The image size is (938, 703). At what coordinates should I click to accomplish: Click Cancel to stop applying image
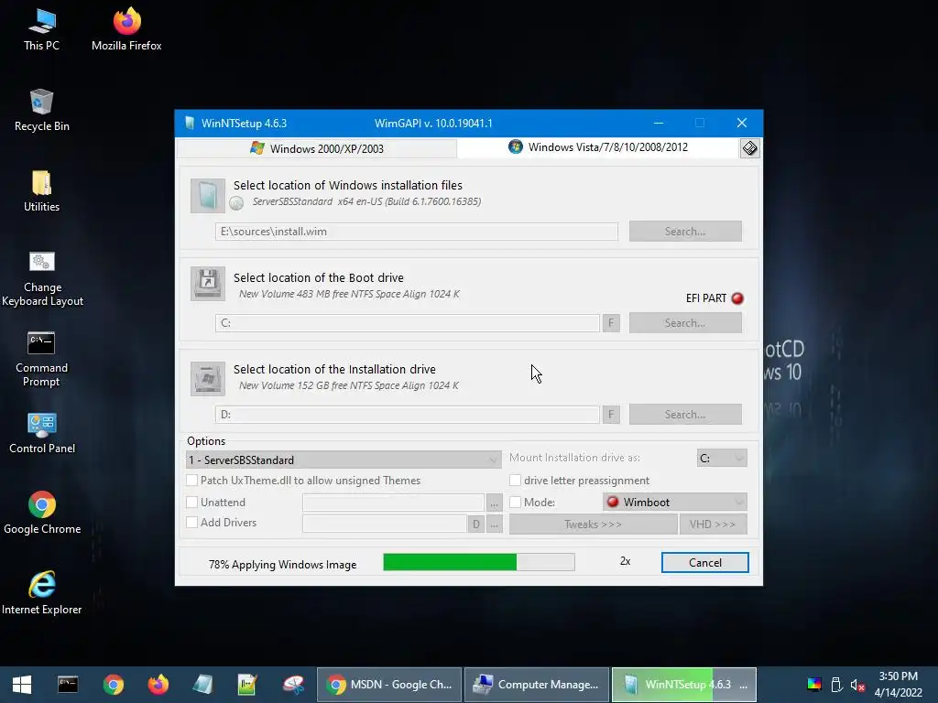[705, 563]
